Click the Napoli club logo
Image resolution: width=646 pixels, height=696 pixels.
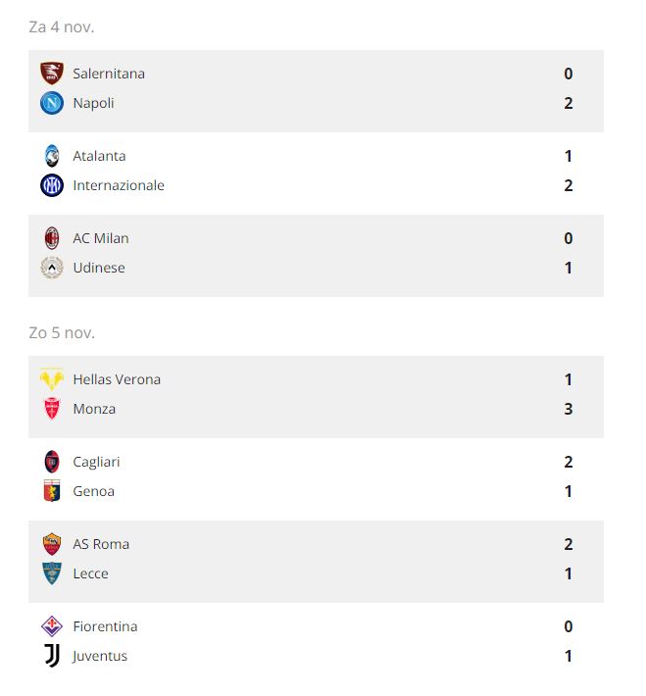point(51,103)
